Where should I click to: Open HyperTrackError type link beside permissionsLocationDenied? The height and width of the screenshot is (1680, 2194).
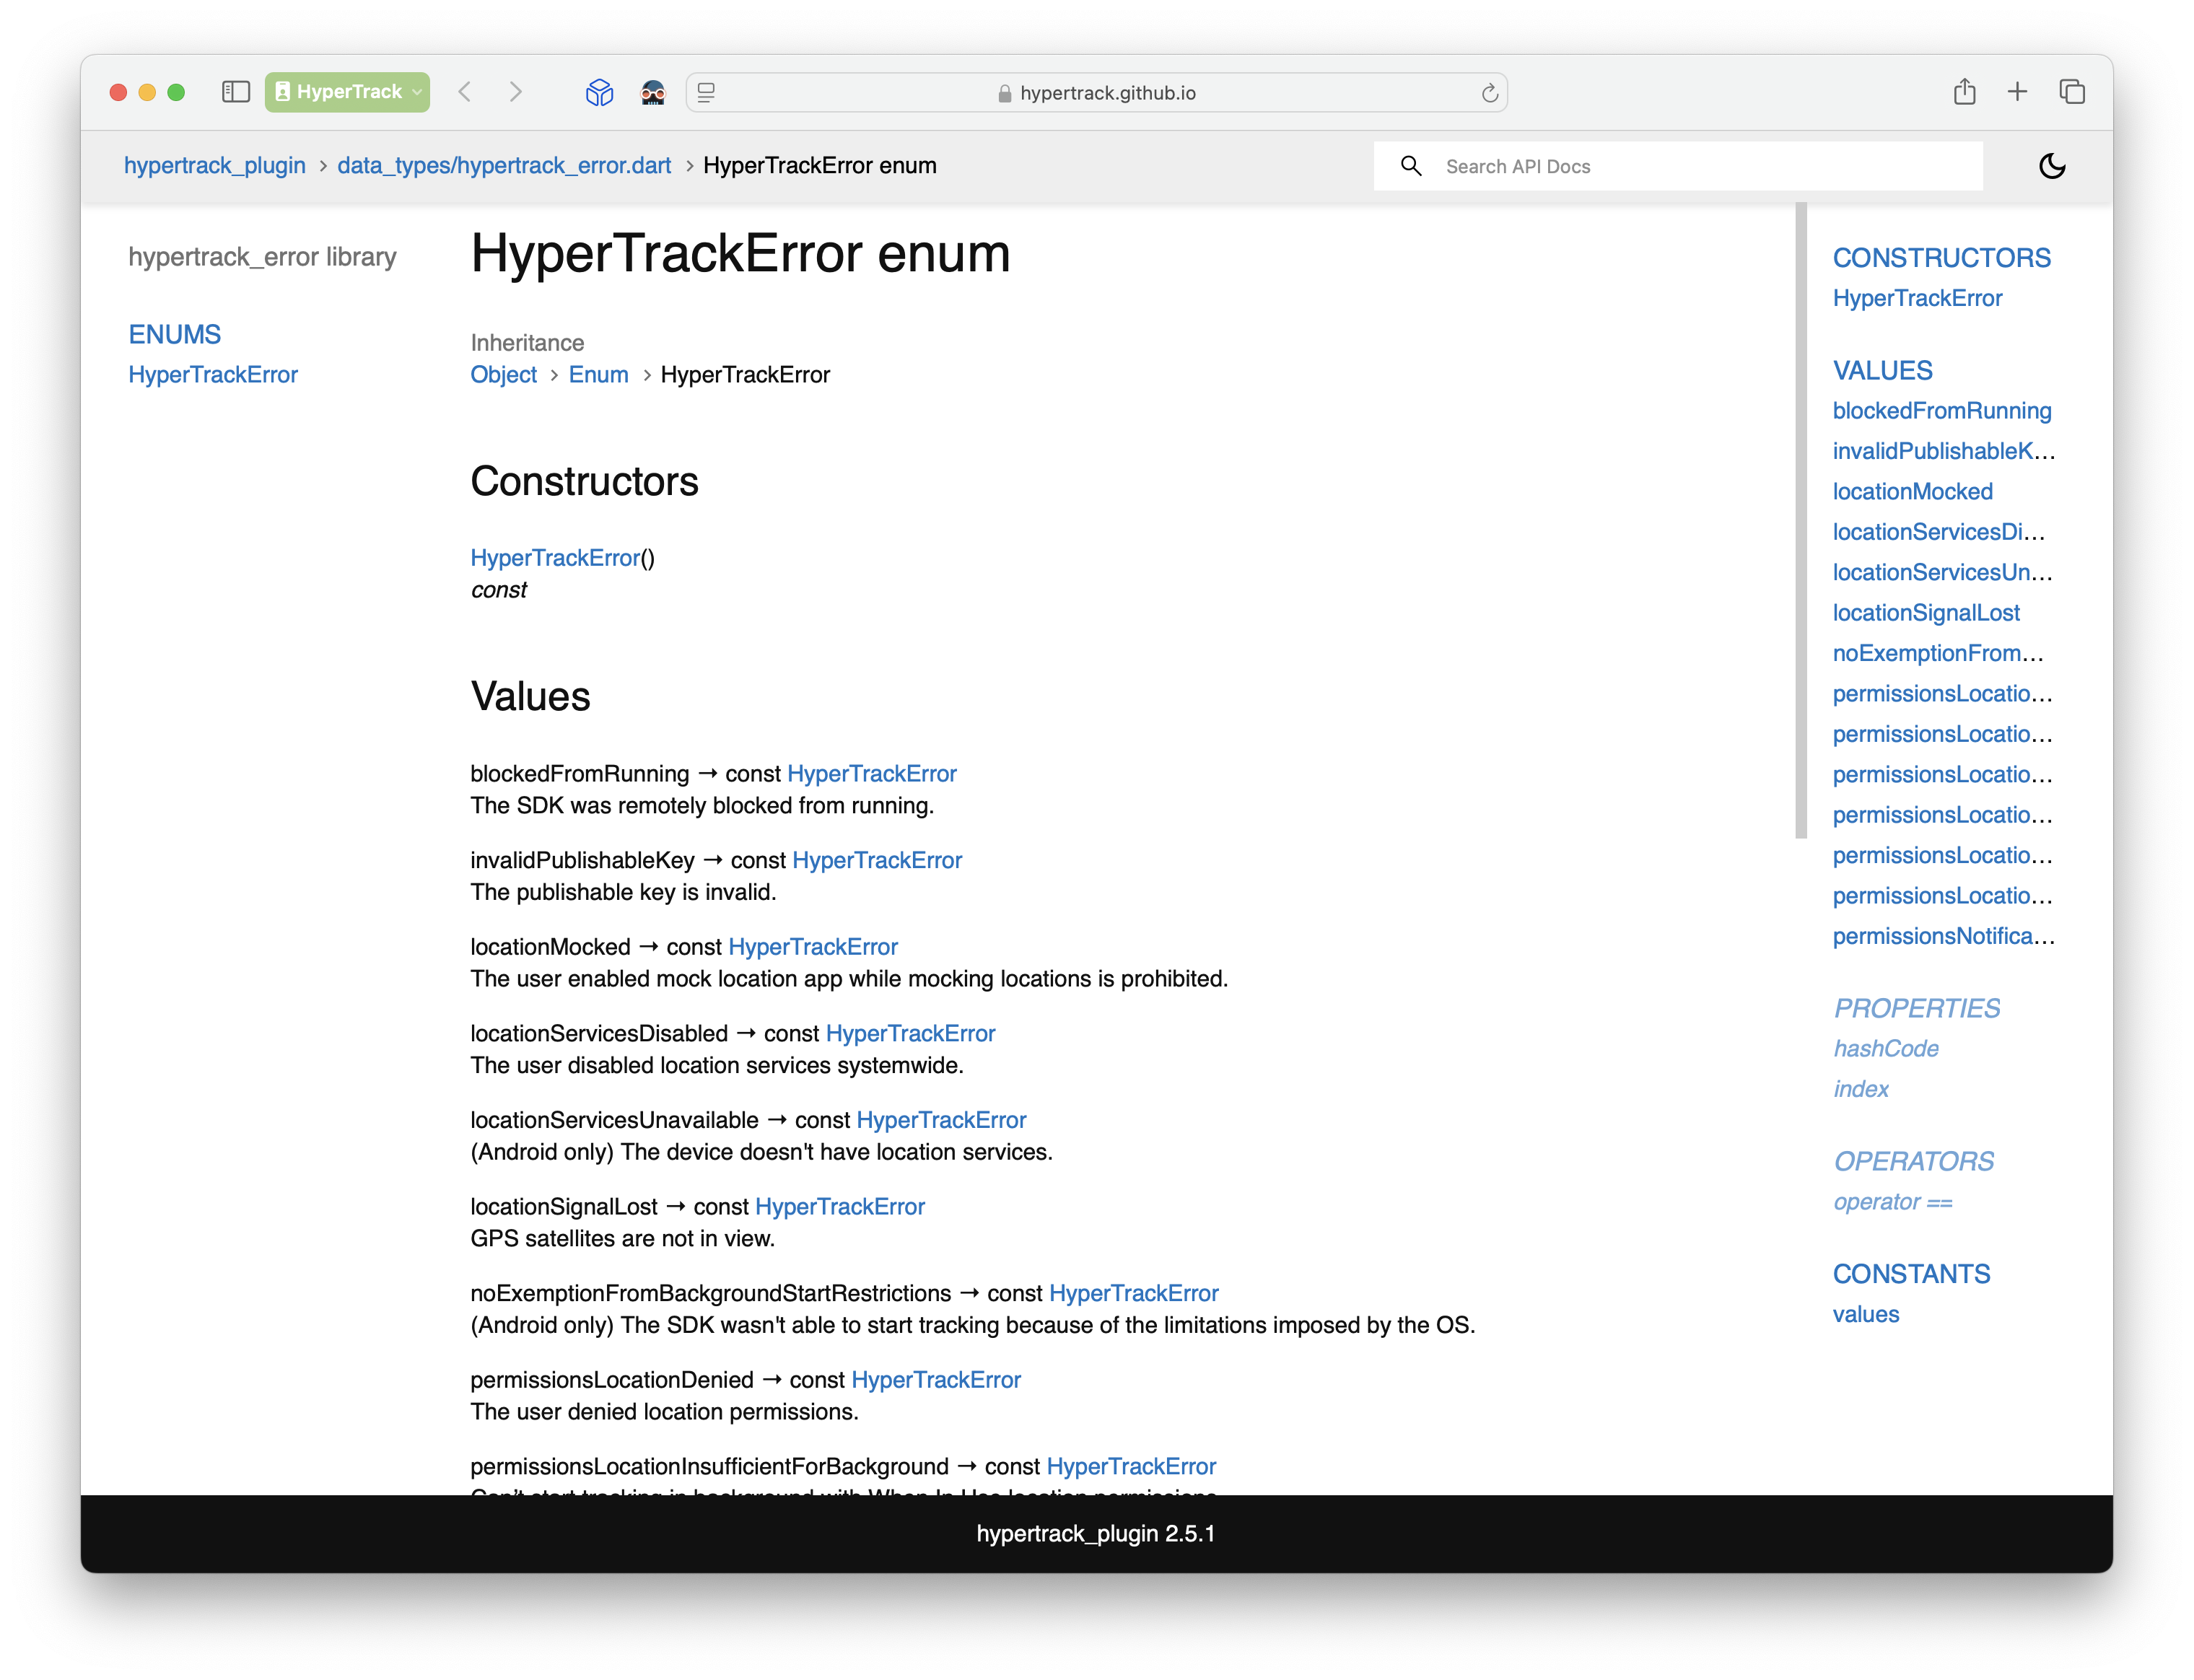[x=936, y=1380]
